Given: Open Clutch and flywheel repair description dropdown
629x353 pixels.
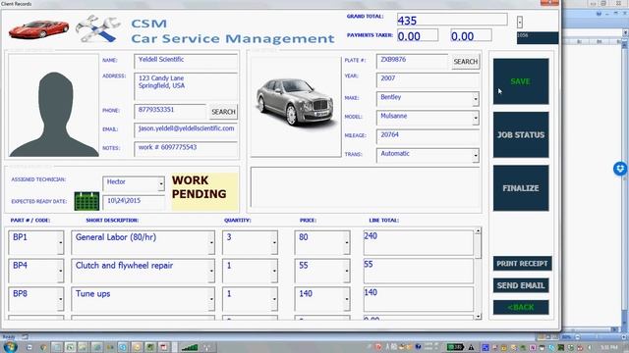Looking at the screenshot, I should click(x=211, y=271).
